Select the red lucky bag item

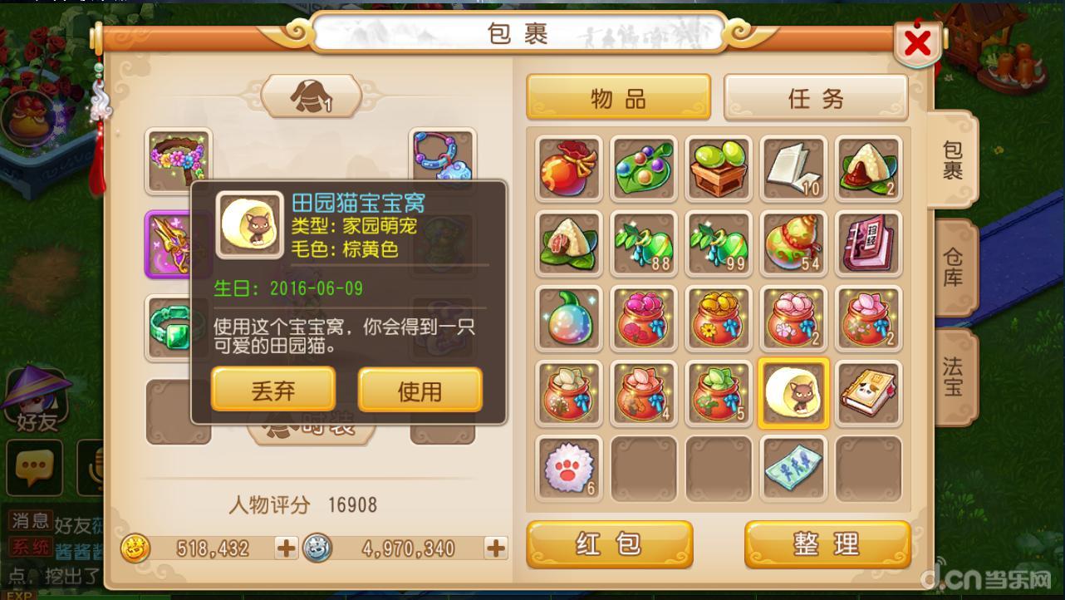pos(569,170)
